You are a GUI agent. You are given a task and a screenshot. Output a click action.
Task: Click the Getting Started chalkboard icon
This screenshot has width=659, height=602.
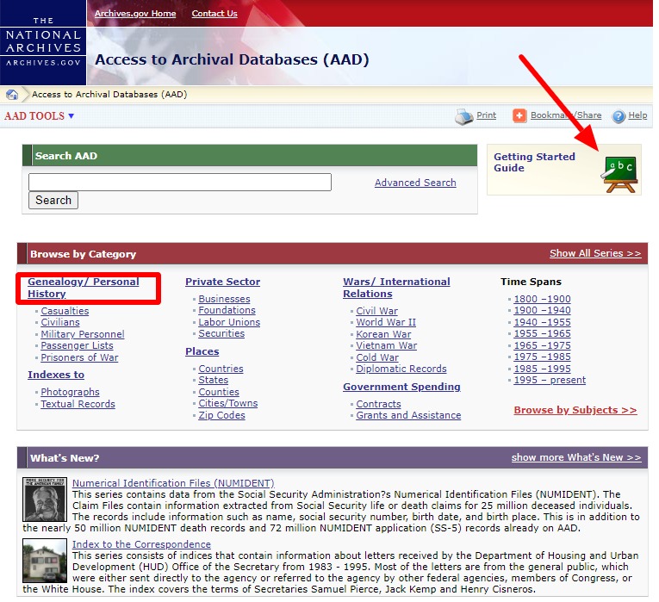tap(619, 172)
